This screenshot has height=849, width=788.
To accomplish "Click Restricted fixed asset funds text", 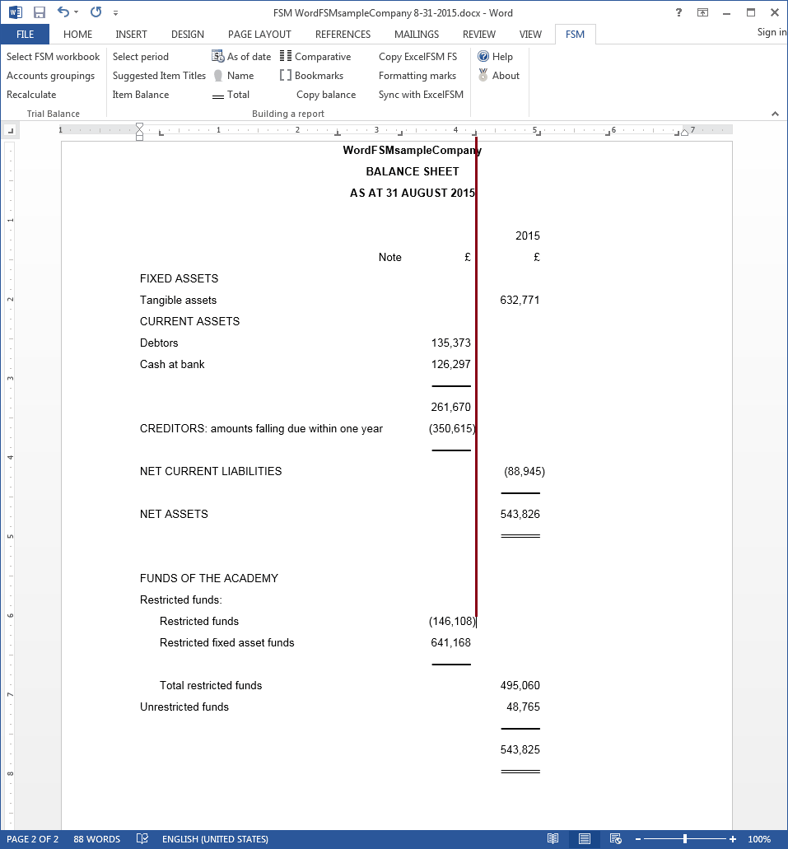I will pos(227,642).
